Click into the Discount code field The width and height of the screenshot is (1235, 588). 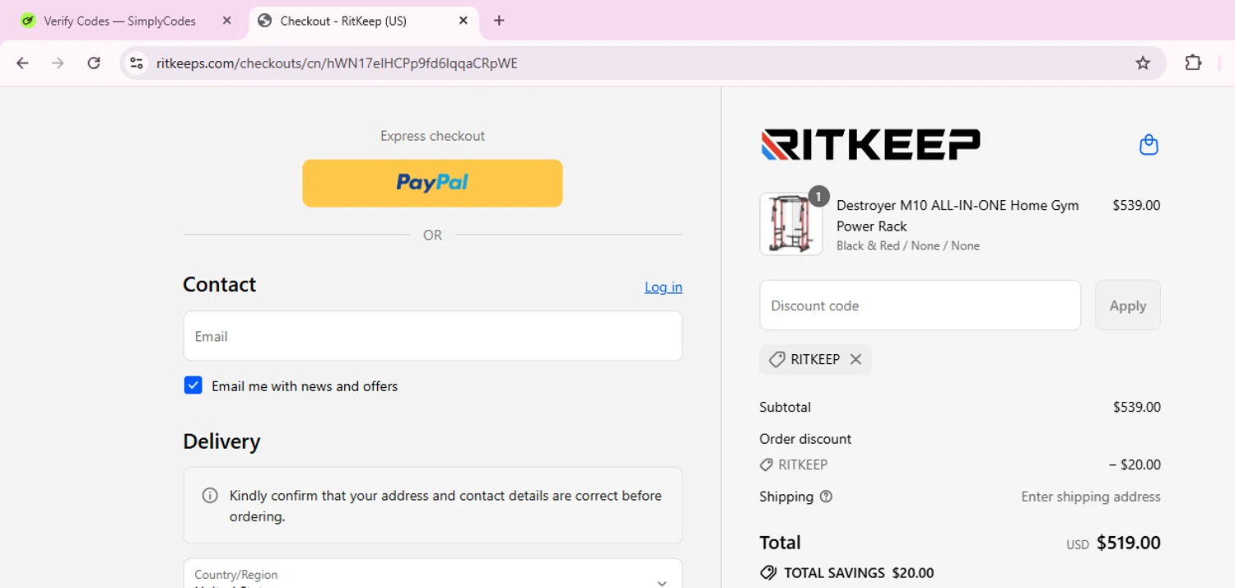click(x=920, y=306)
